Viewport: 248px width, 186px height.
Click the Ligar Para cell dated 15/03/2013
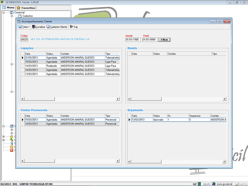coord(112,62)
